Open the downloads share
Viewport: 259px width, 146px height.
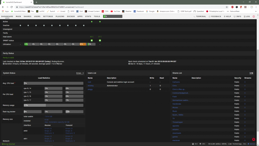click(x=177, y=133)
